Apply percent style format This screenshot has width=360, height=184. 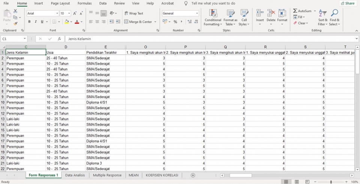[175, 22]
